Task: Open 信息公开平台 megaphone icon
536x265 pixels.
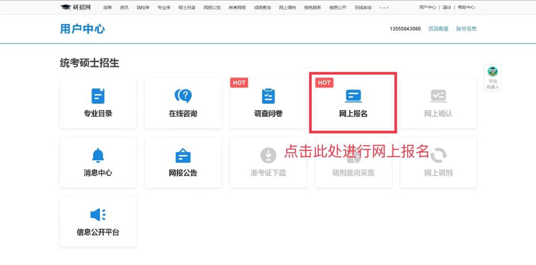Action: click(x=98, y=215)
